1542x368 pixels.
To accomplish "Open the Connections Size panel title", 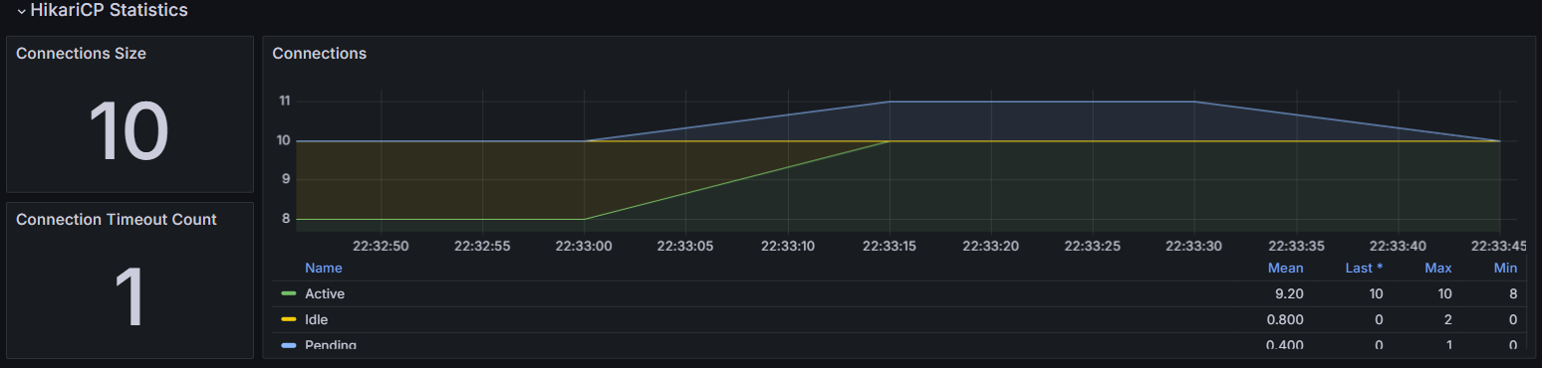I will click(81, 54).
